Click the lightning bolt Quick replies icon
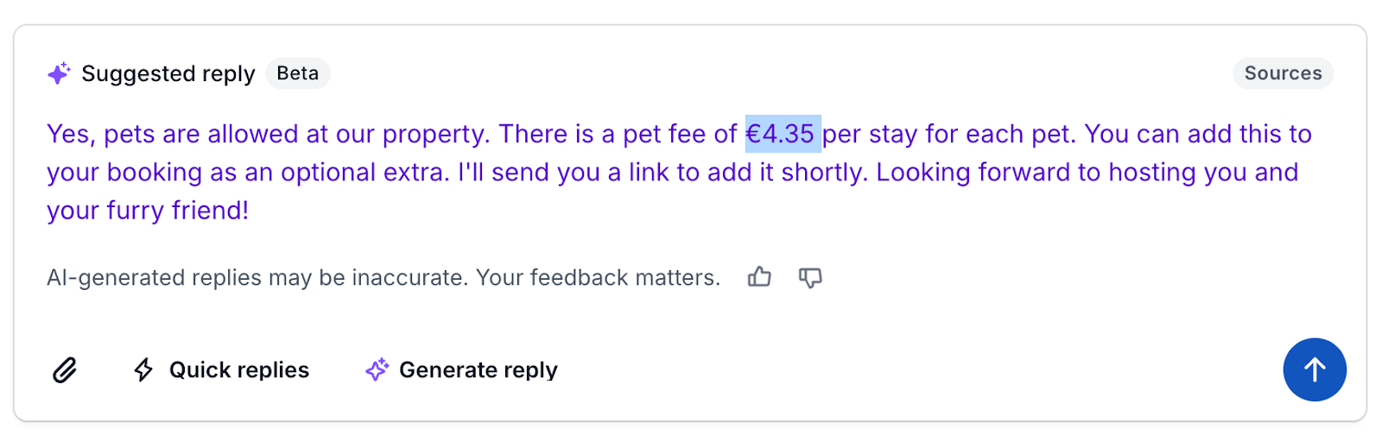This screenshot has height=435, width=1382. (x=143, y=370)
